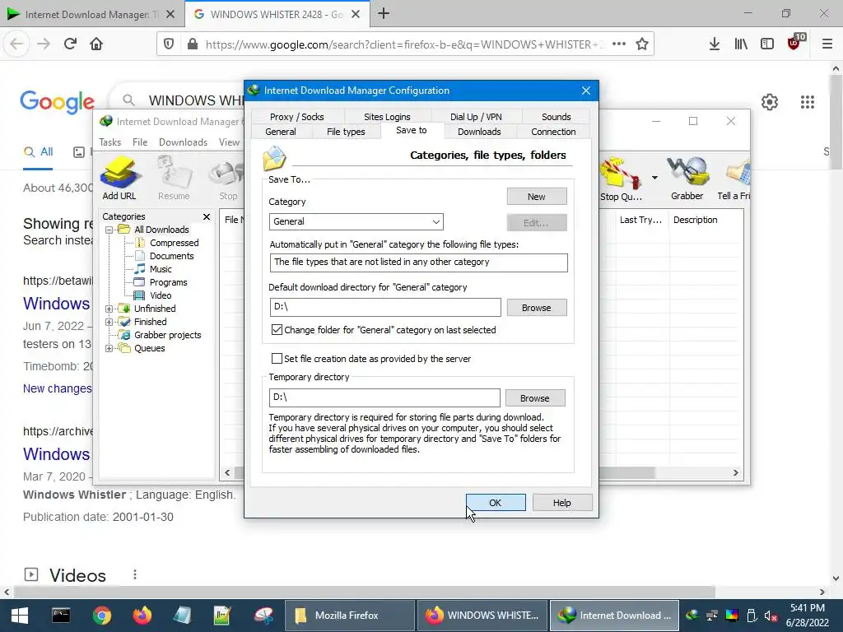Open page actions three-dot menu in address bar
Image resolution: width=843 pixels, height=632 pixels.
point(619,44)
